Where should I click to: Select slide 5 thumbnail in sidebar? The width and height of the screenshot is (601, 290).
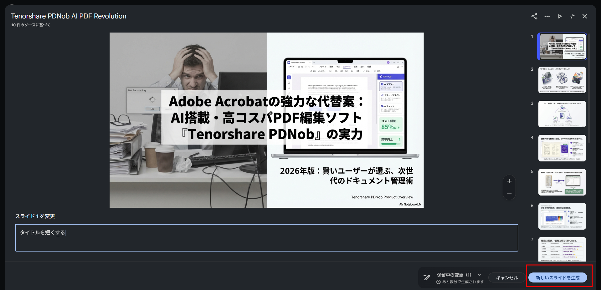pyautogui.click(x=562, y=182)
